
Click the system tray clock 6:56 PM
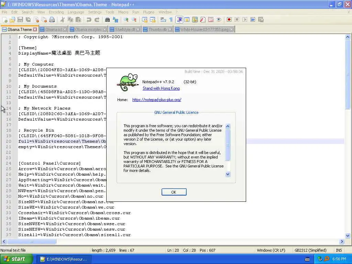point(339,259)
